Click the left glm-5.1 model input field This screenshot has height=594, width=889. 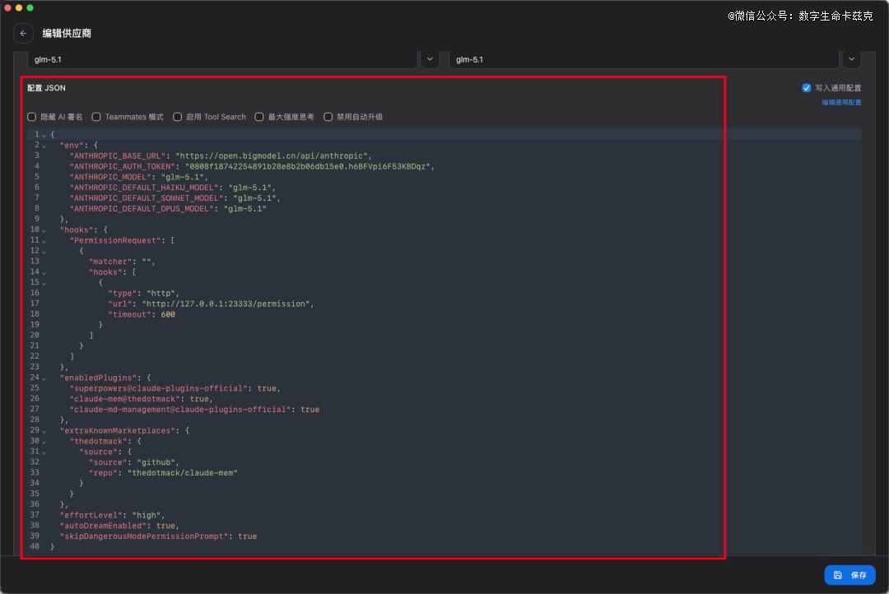(222, 59)
